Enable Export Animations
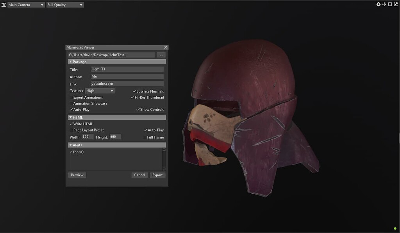 [x=71, y=97]
